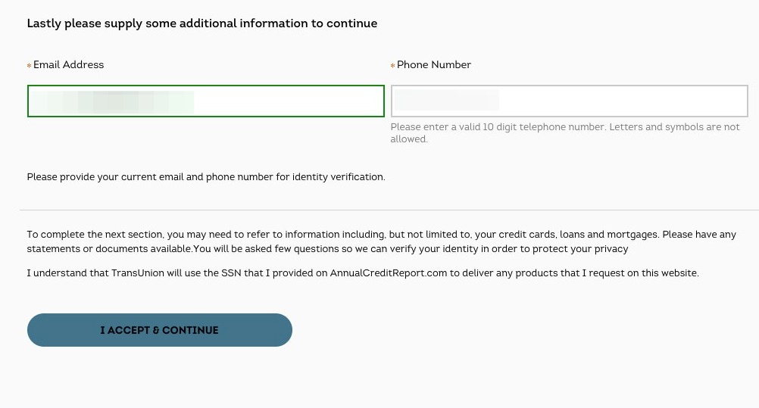This screenshot has width=759, height=408.
Task: Click the Phone Number field label
Action: point(433,65)
